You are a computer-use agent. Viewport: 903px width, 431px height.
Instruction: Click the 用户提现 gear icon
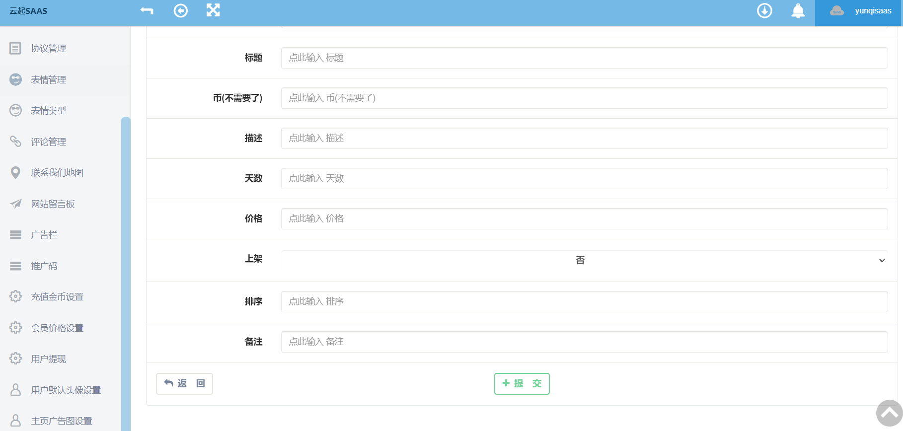click(x=15, y=359)
